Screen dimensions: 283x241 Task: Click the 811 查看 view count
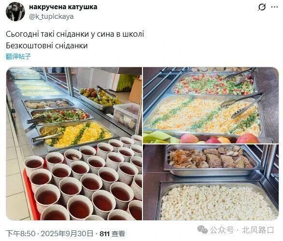(113, 234)
